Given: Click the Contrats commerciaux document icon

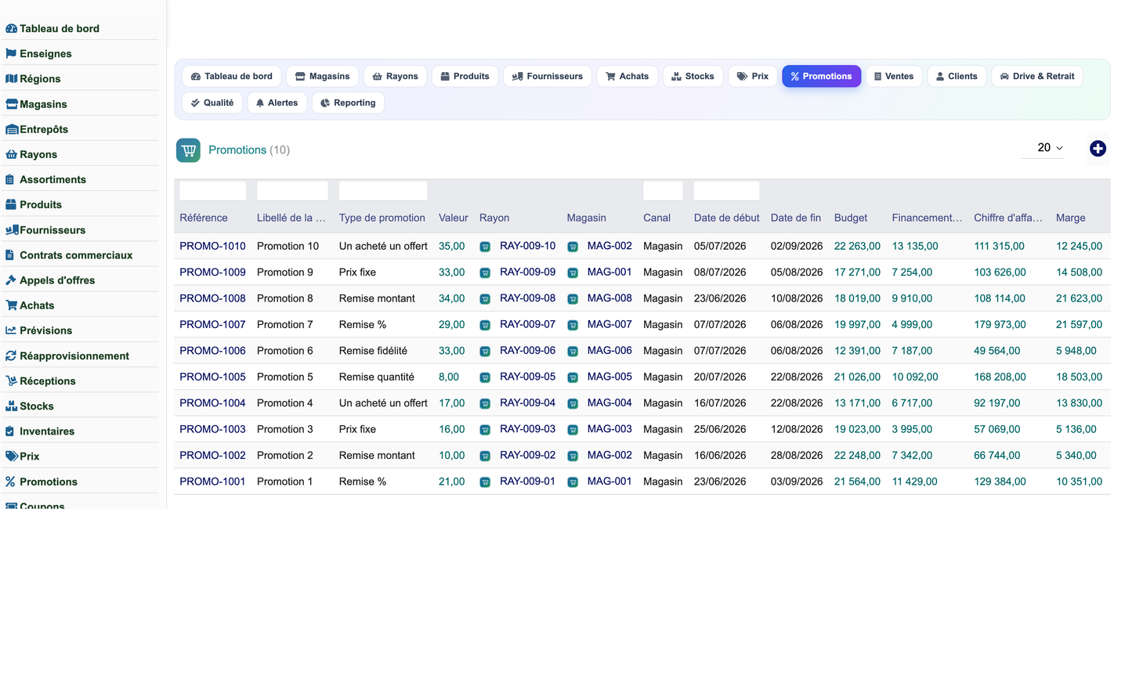Looking at the screenshot, I should pos(10,255).
